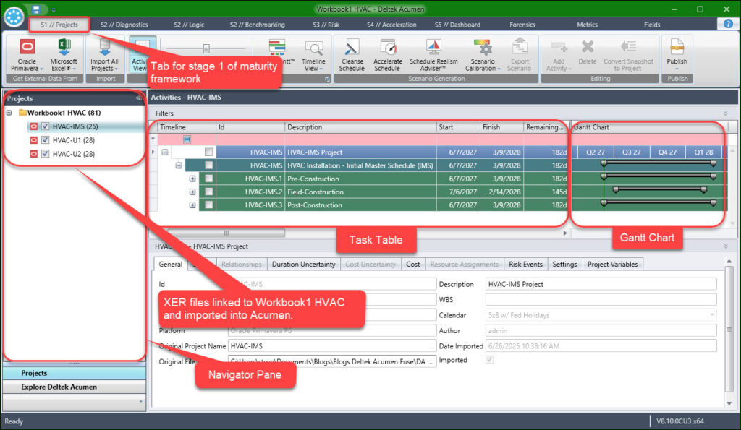Open the Fields tab
Screen dimensions: 741x430
point(652,25)
